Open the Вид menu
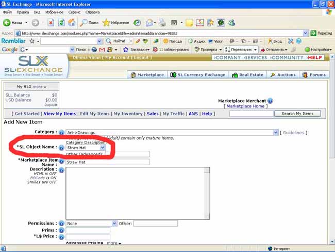The height and width of the screenshot is (252, 335). click(x=37, y=12)
